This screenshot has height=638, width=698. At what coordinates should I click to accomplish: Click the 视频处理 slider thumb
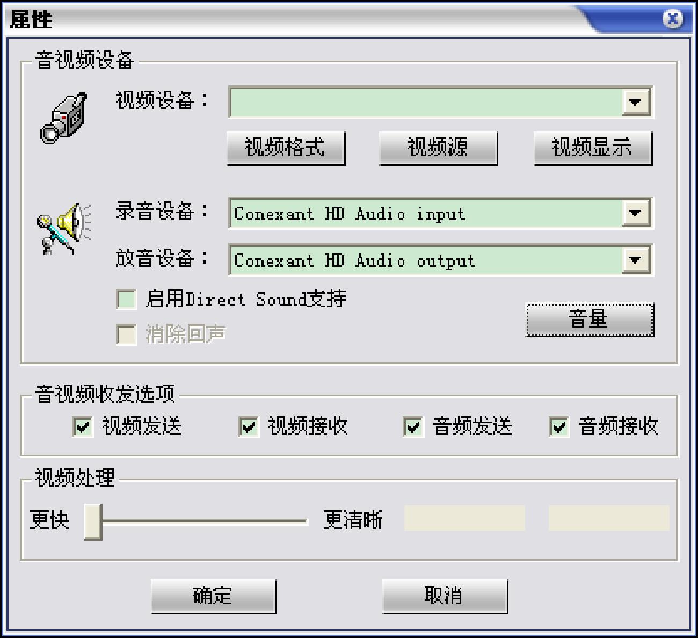[93, 521]
